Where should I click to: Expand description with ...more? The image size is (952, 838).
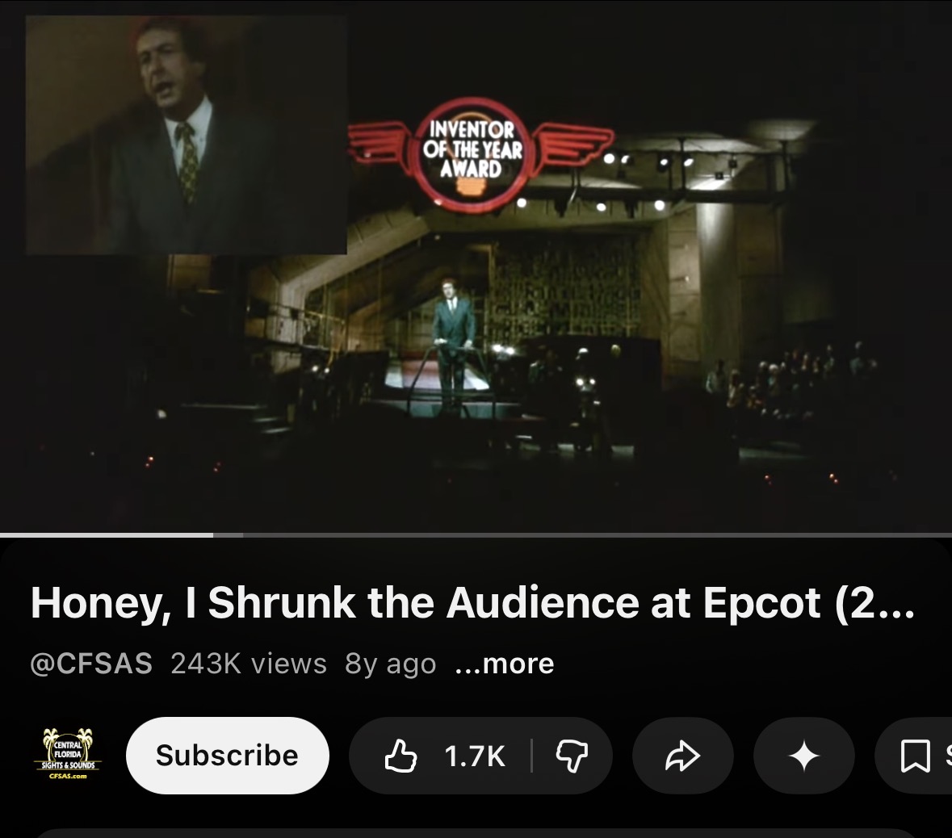[x=505, y=663]
